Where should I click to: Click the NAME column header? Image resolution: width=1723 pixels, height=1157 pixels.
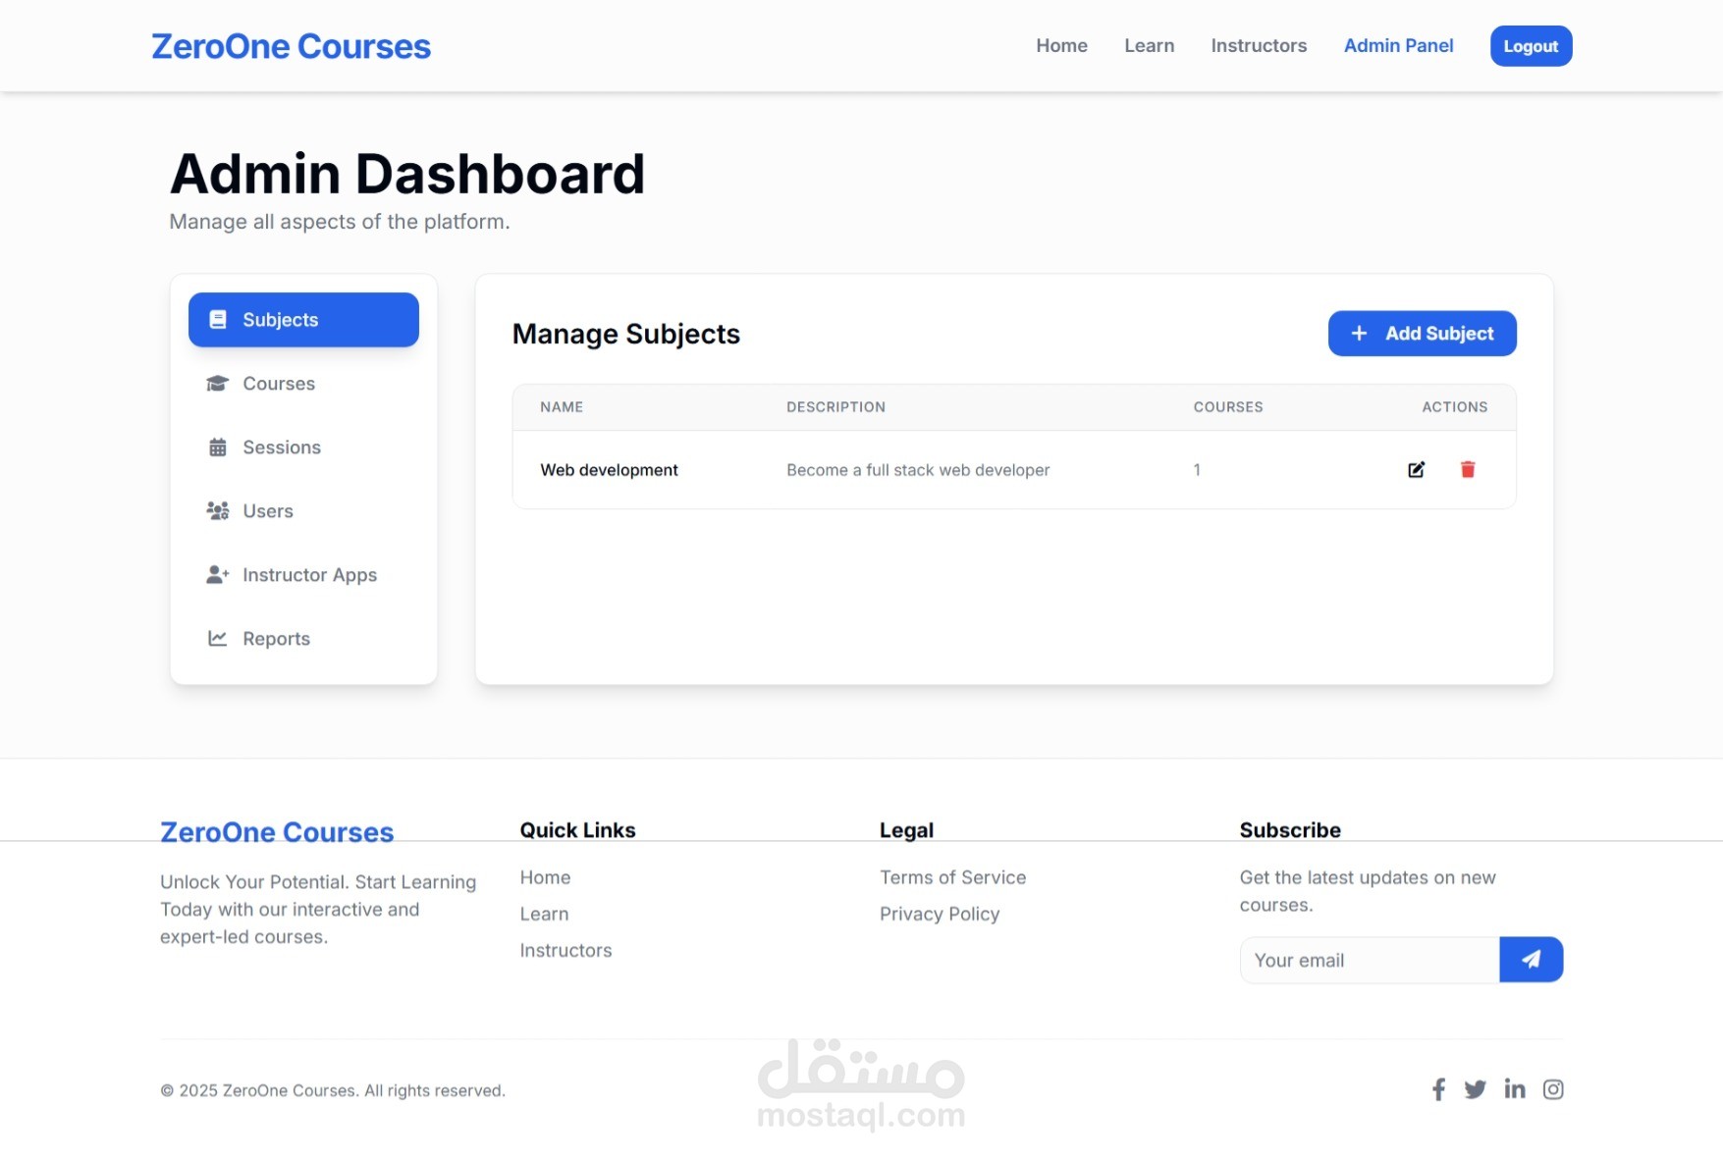coord(562,407)
